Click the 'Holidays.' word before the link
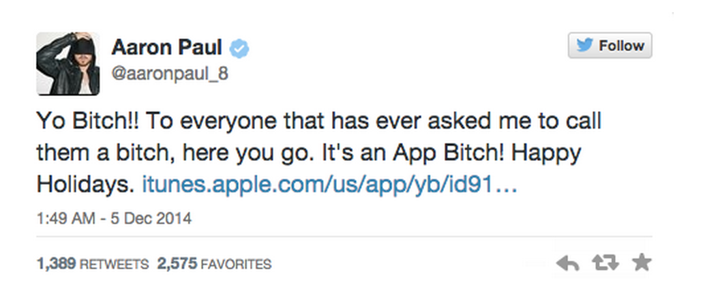Screen dimensions: 705x285 click(85, 185)
